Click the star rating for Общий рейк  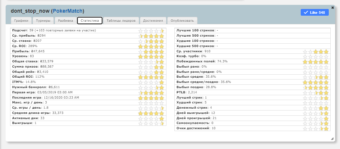[x=151, y=72]
